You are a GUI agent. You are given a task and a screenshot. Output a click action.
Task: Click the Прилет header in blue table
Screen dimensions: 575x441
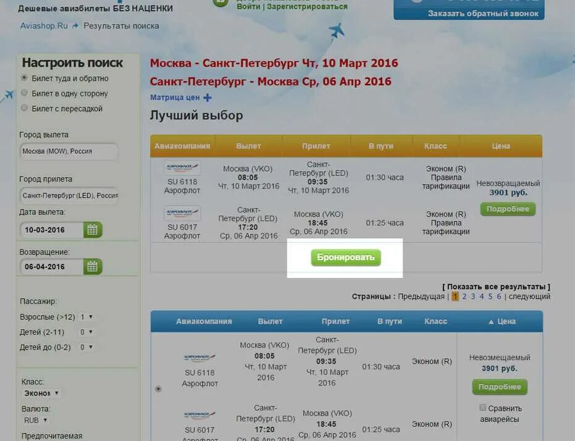335,322
